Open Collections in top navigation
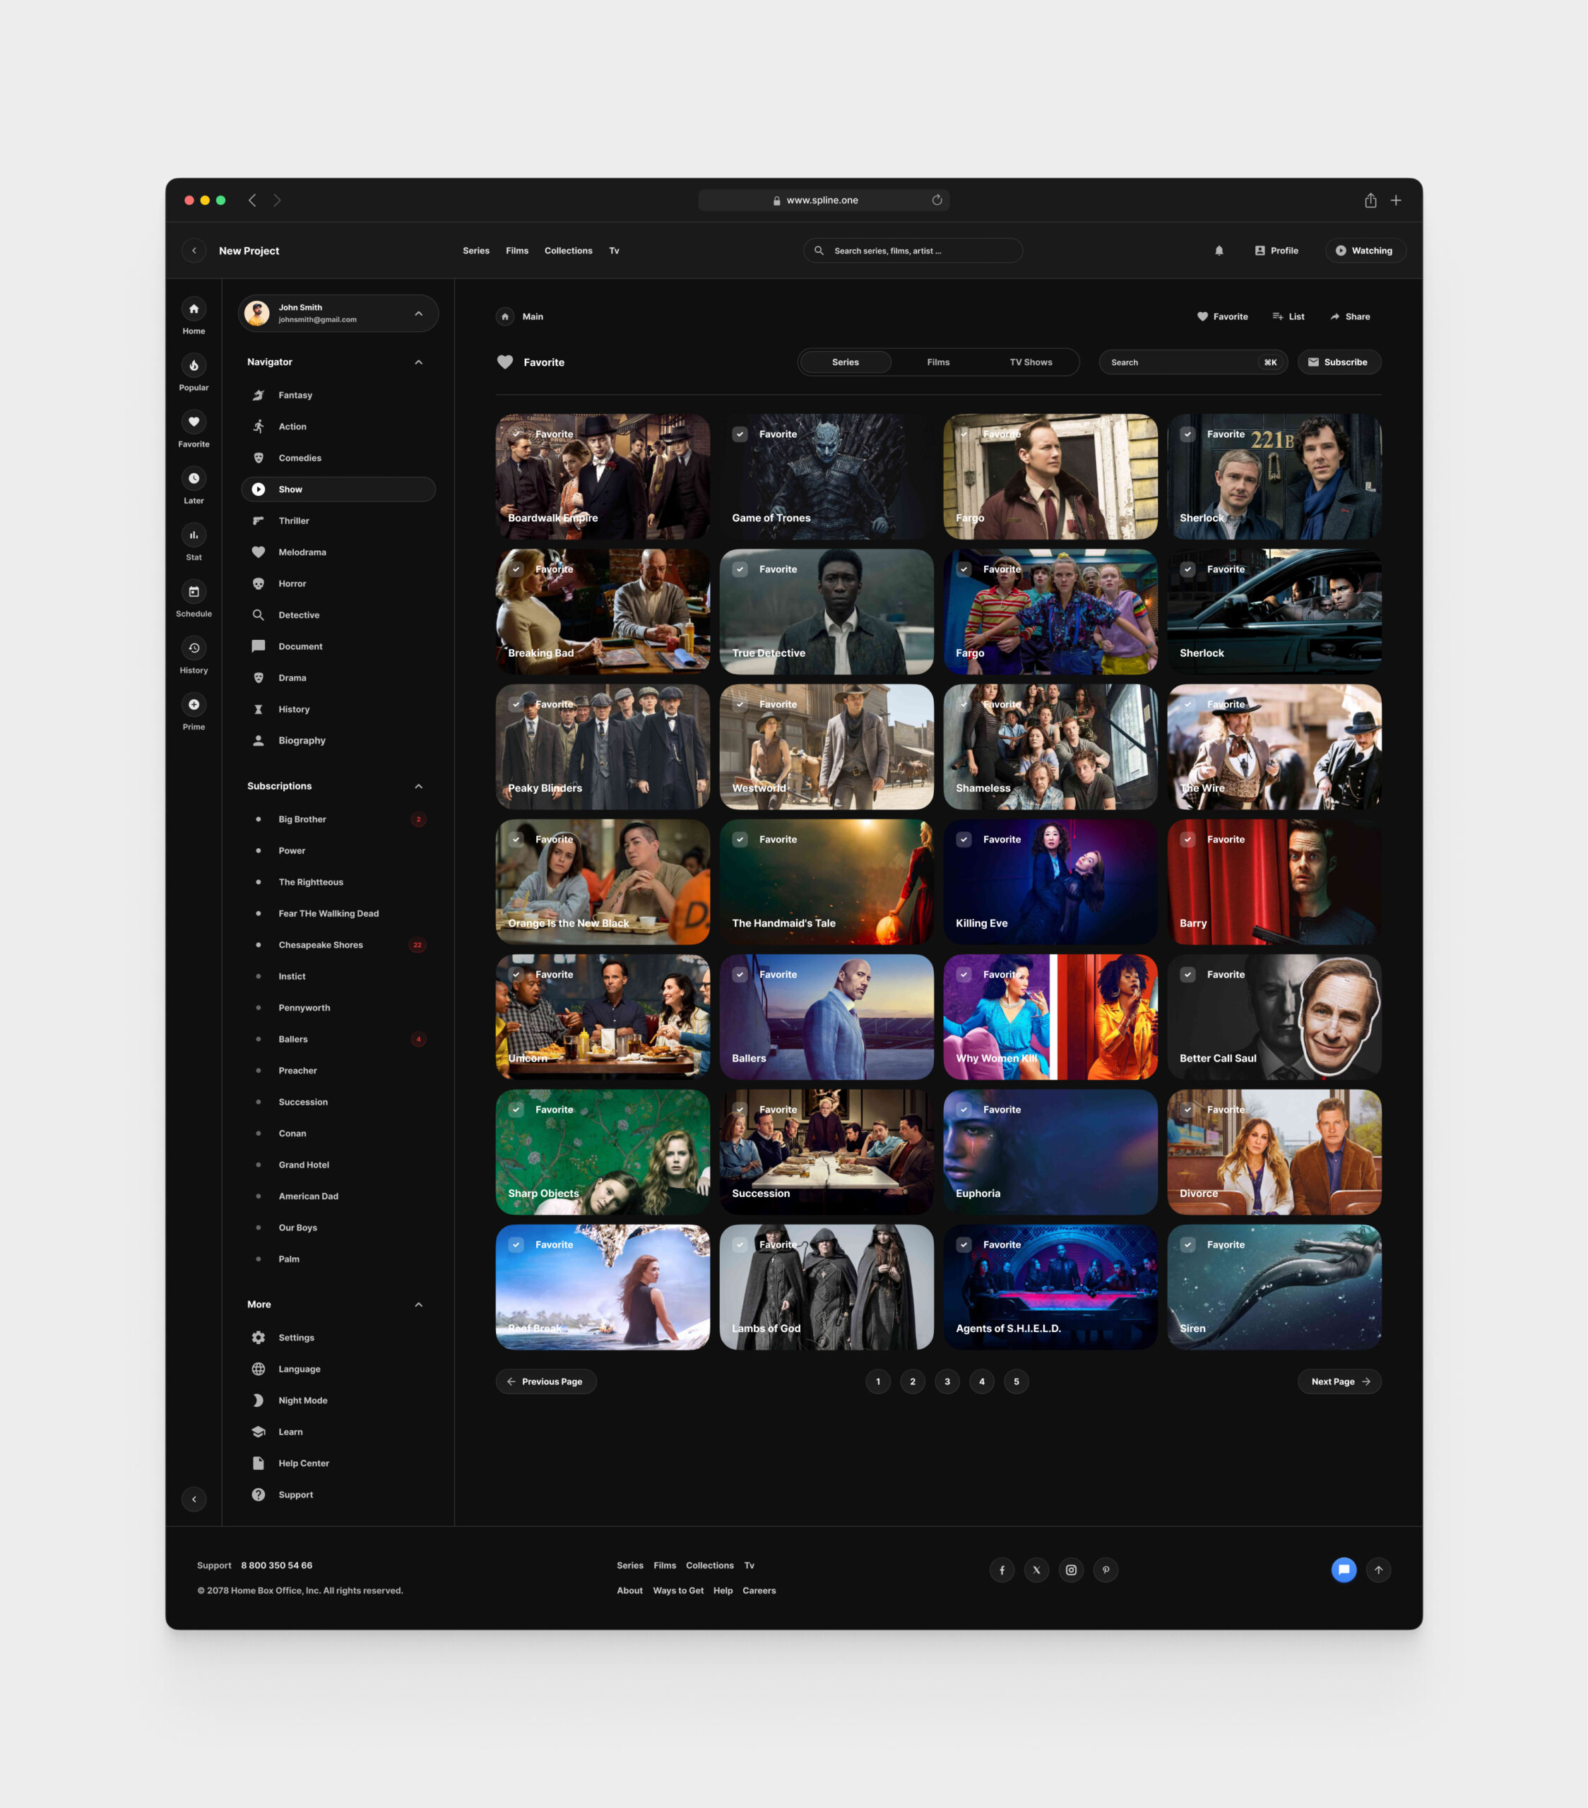The width and height of the screenshot is (1588, 1808). pyautogui.click(x=568, y=250)
